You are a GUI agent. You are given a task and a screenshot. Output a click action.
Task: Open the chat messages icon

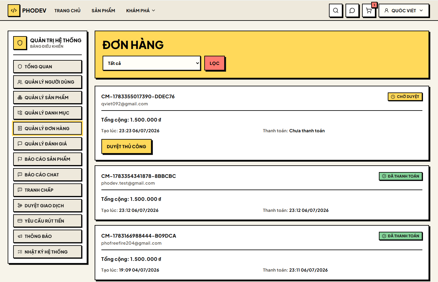point(352,10)
